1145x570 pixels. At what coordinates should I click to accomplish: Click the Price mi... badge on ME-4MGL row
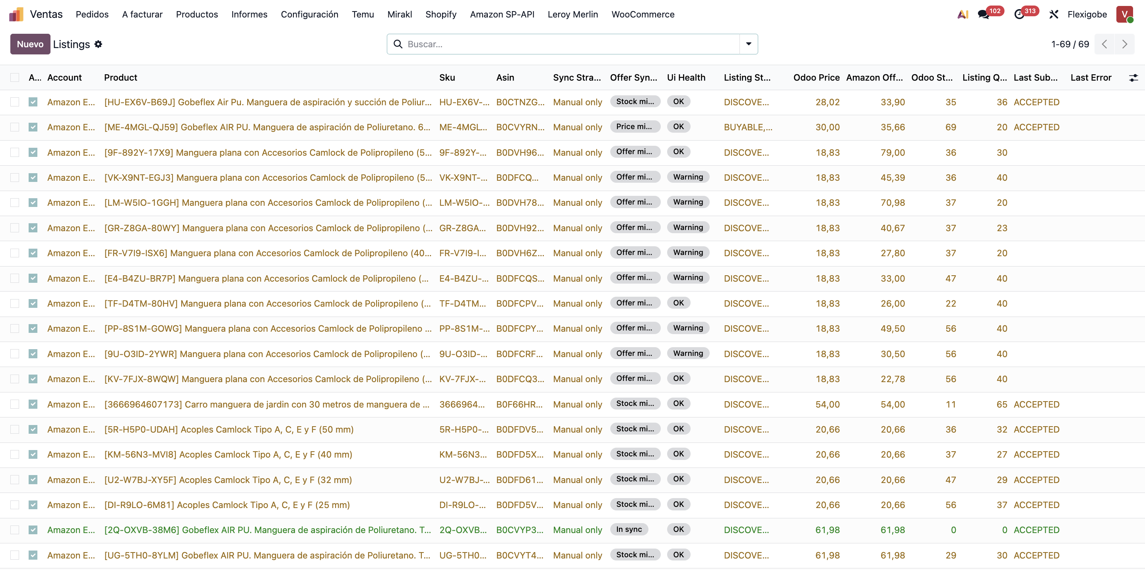point(635,127)
